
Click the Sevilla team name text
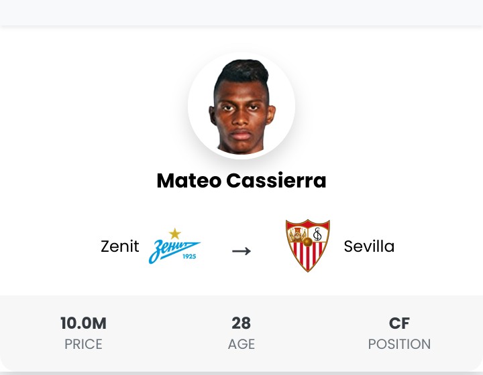[369, 246]
